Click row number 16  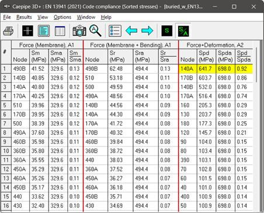pos(6,205)
